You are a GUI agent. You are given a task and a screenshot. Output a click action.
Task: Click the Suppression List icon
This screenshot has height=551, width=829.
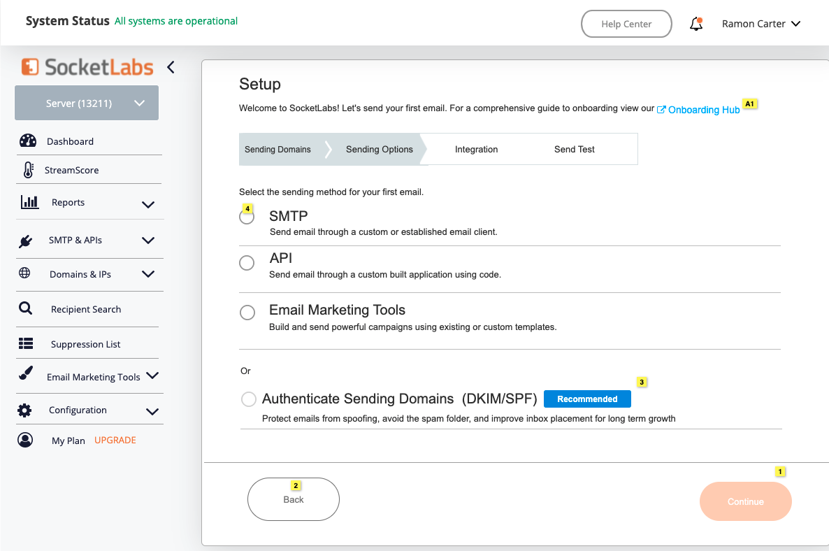point(26,344)
